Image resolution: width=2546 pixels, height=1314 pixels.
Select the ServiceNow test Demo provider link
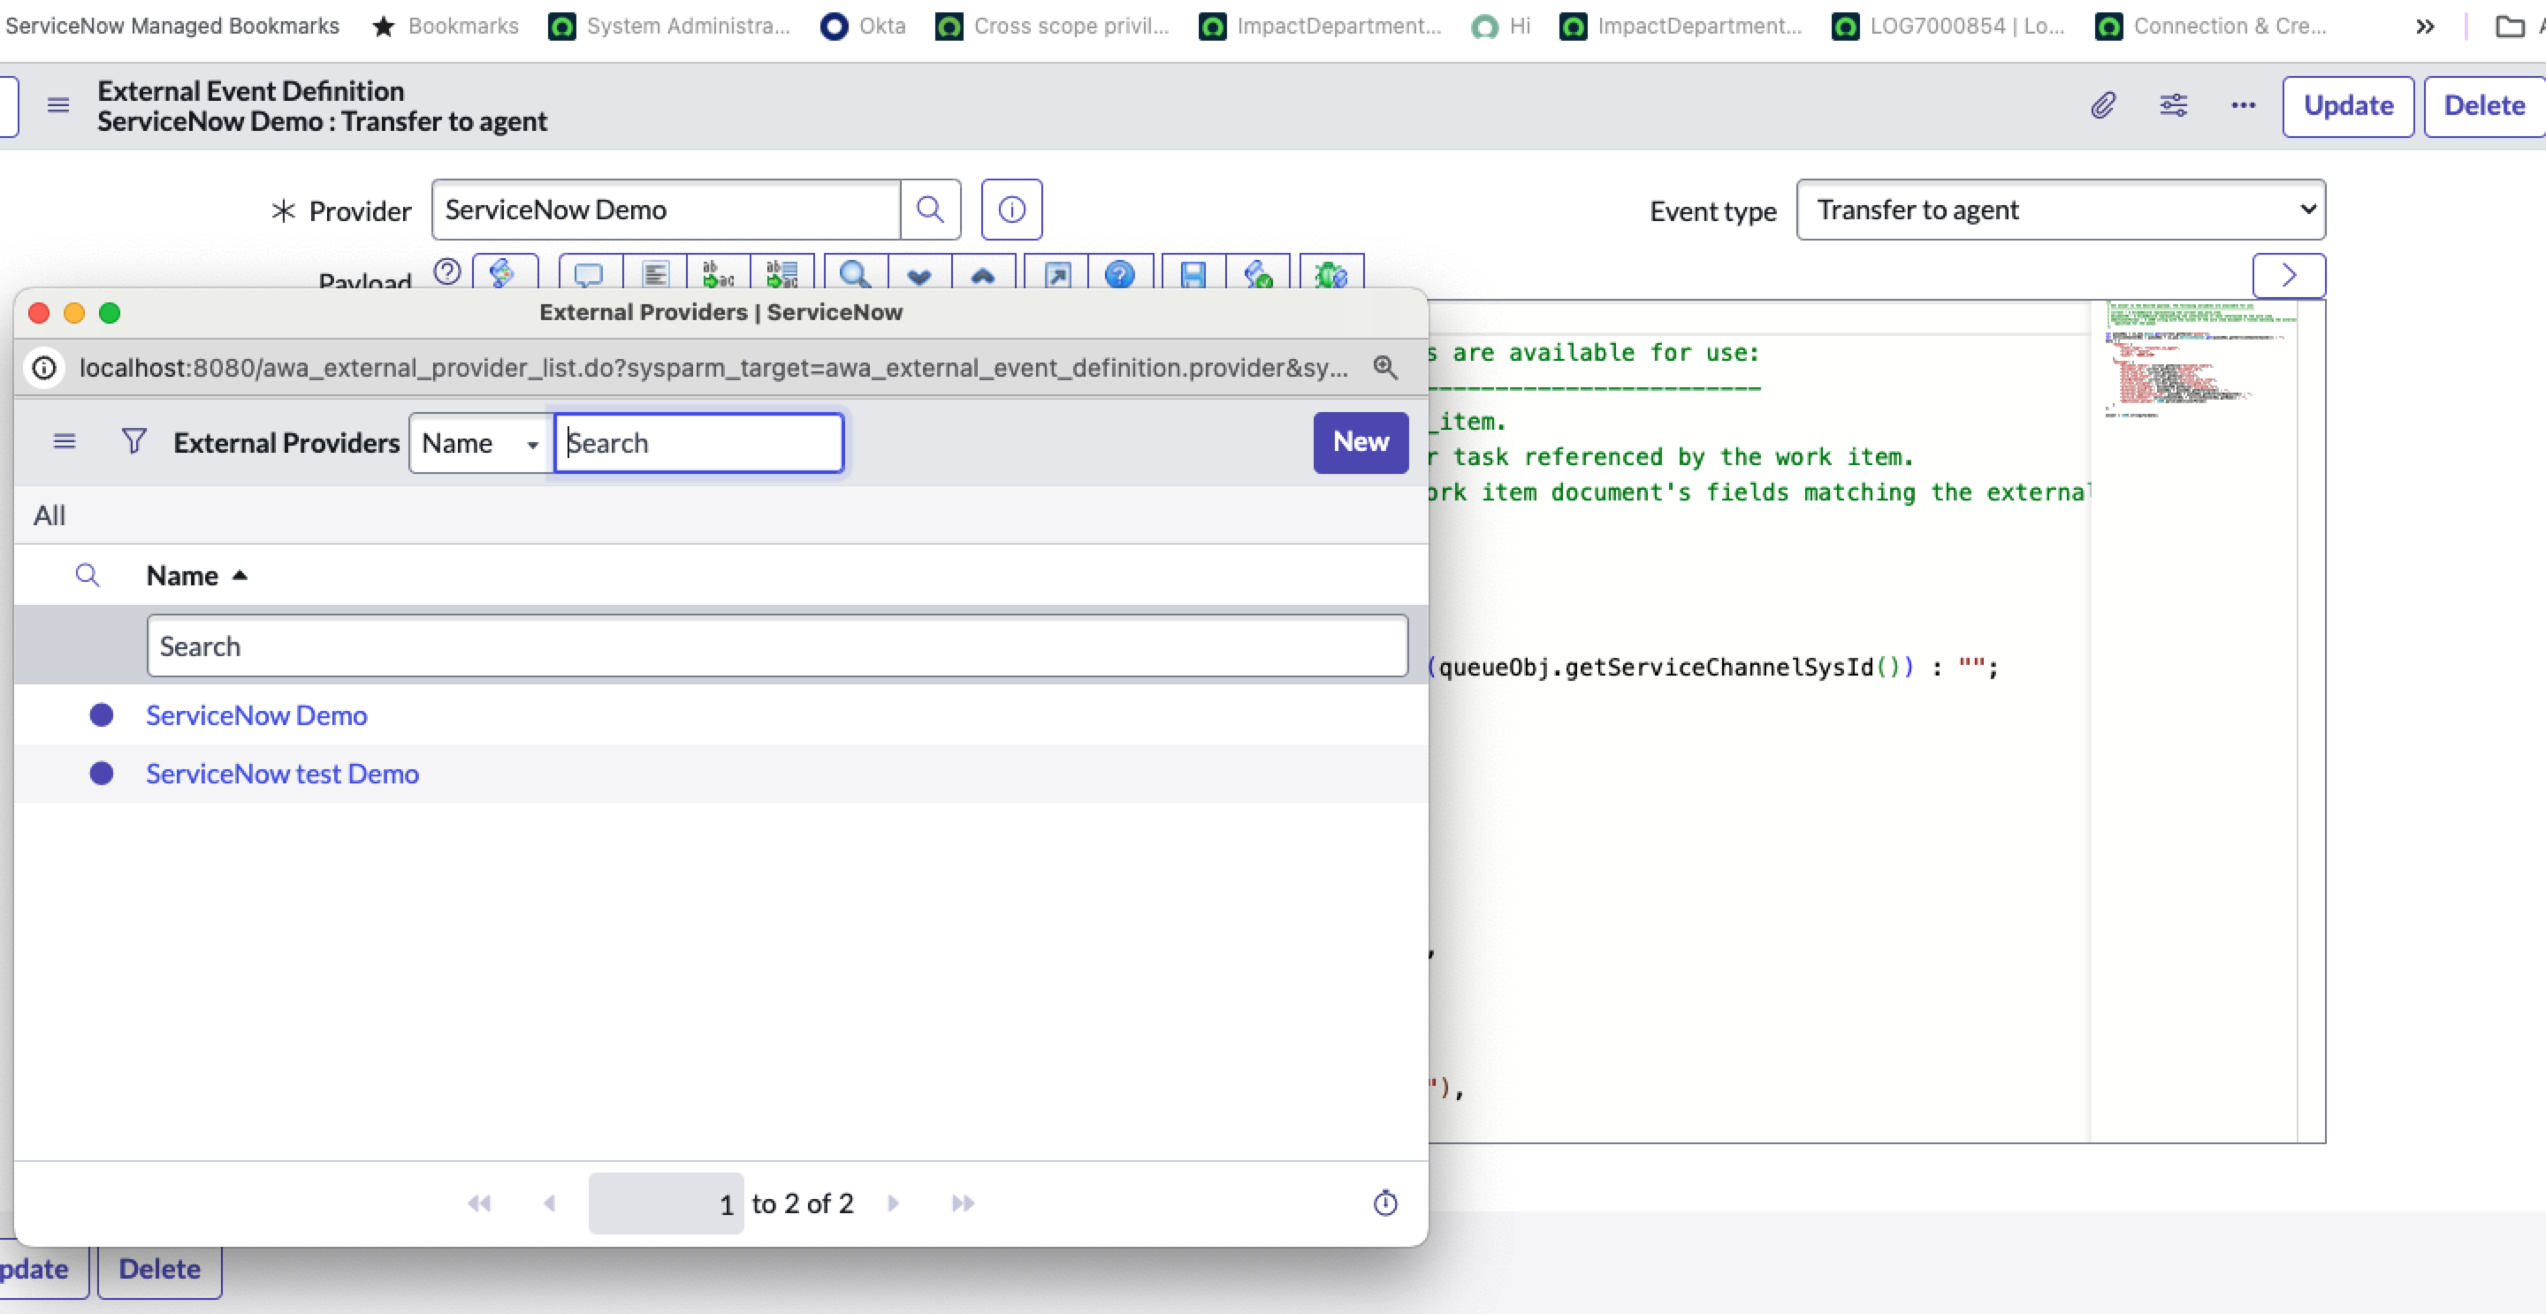(282, 773)
